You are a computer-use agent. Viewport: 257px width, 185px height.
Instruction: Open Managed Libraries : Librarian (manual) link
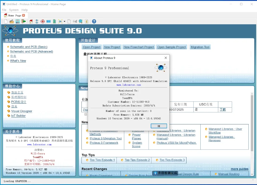[176, 136]
